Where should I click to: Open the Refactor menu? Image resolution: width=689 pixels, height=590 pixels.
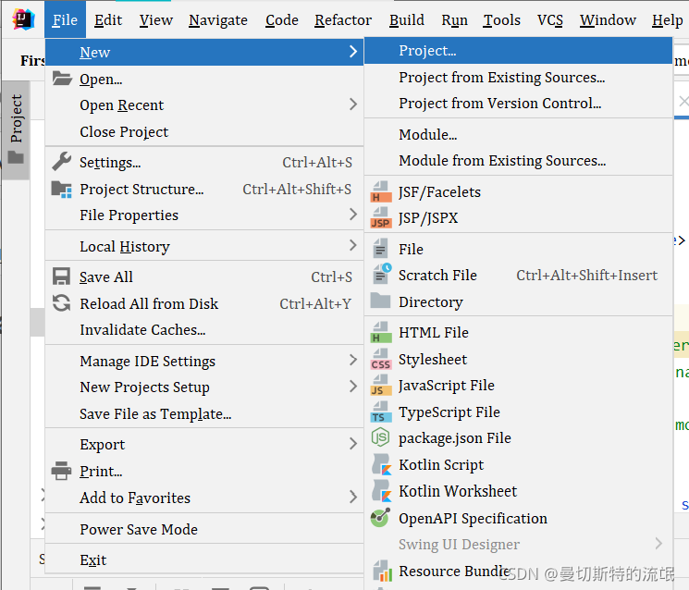(x=343, y=20)
